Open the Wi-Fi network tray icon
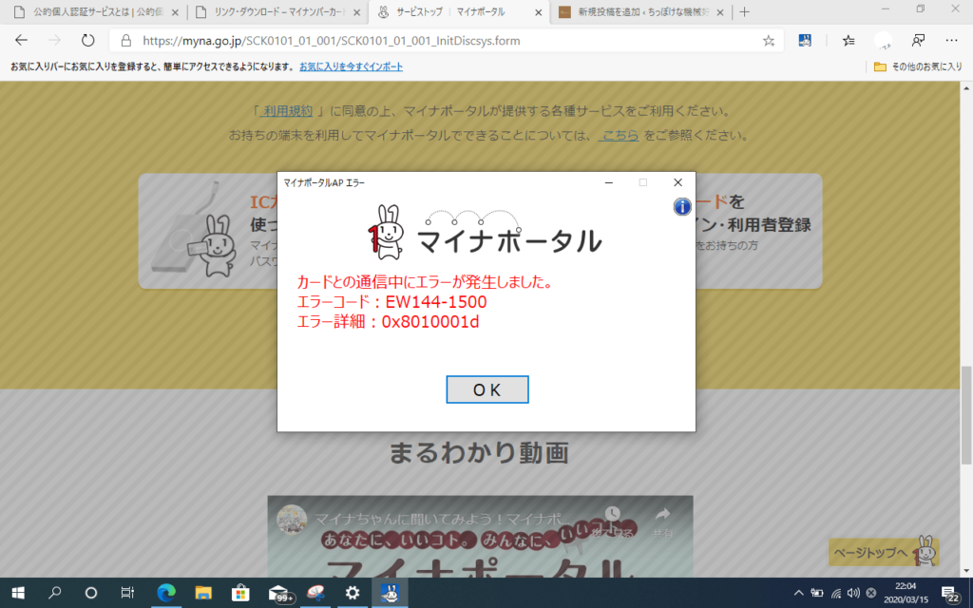 tap(836, 593)
